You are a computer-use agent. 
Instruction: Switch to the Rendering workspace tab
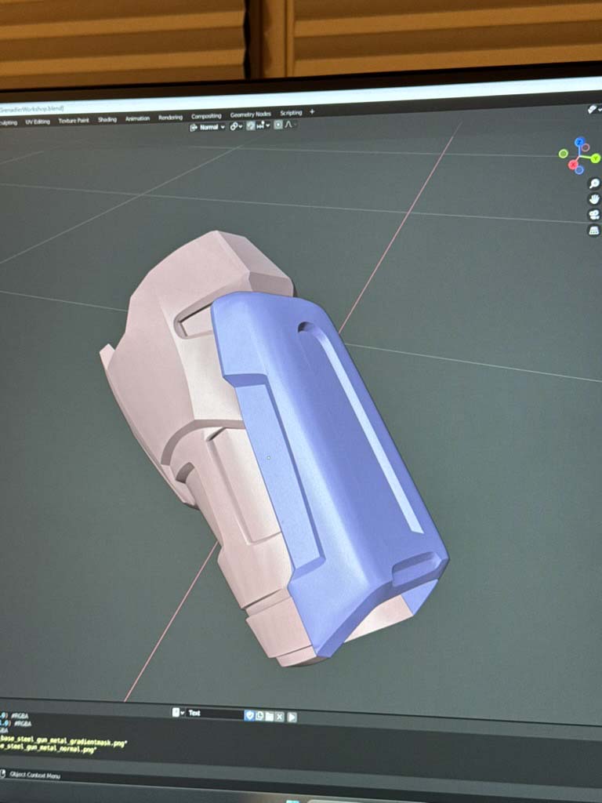pyautogui.click(x=170, y=118)
